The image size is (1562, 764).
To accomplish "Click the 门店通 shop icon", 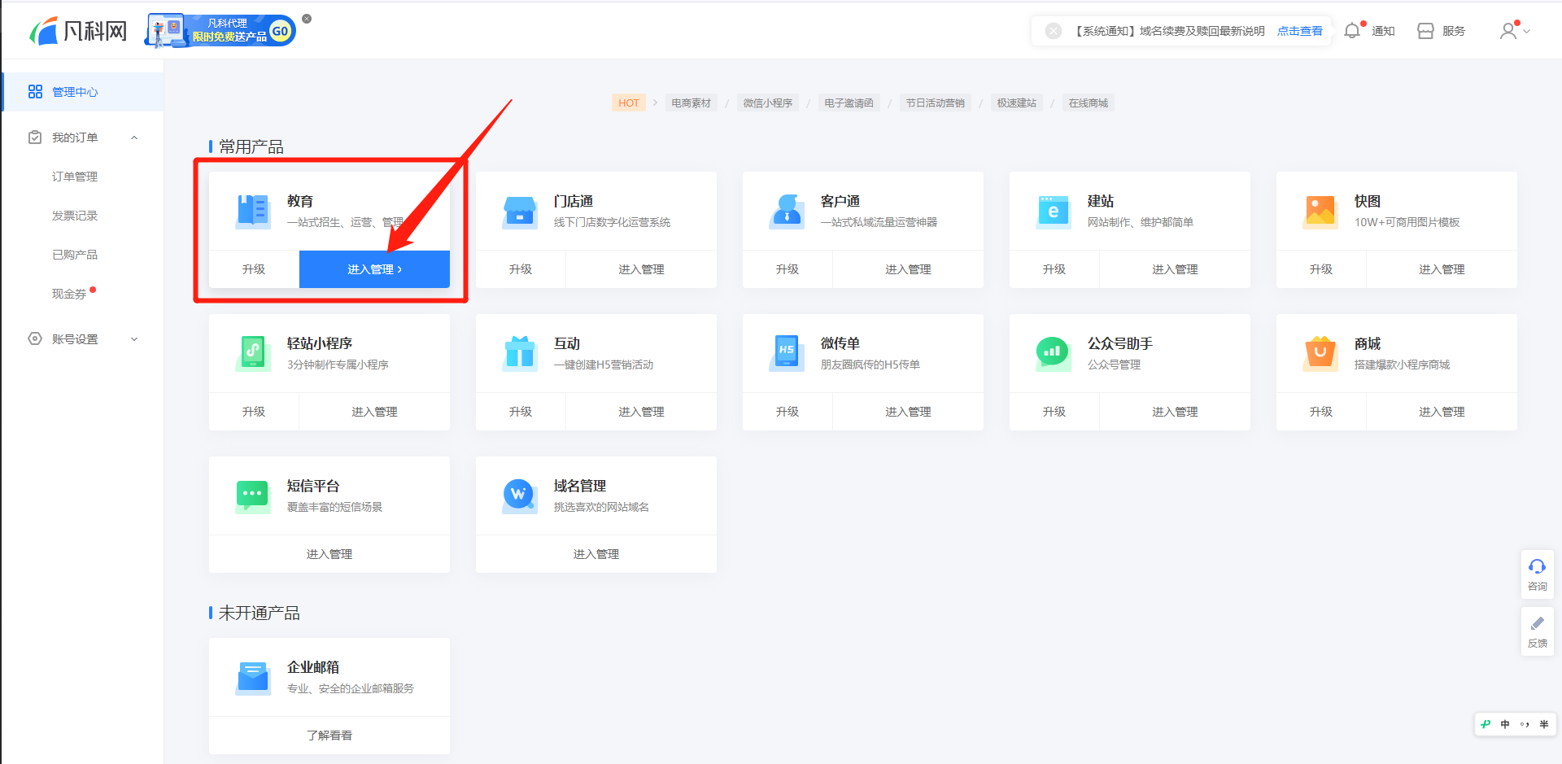I will pos(520,211).
